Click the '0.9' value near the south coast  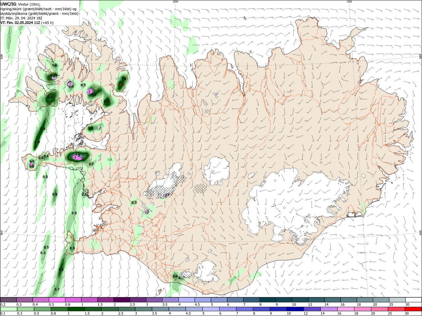pos(175,276)
